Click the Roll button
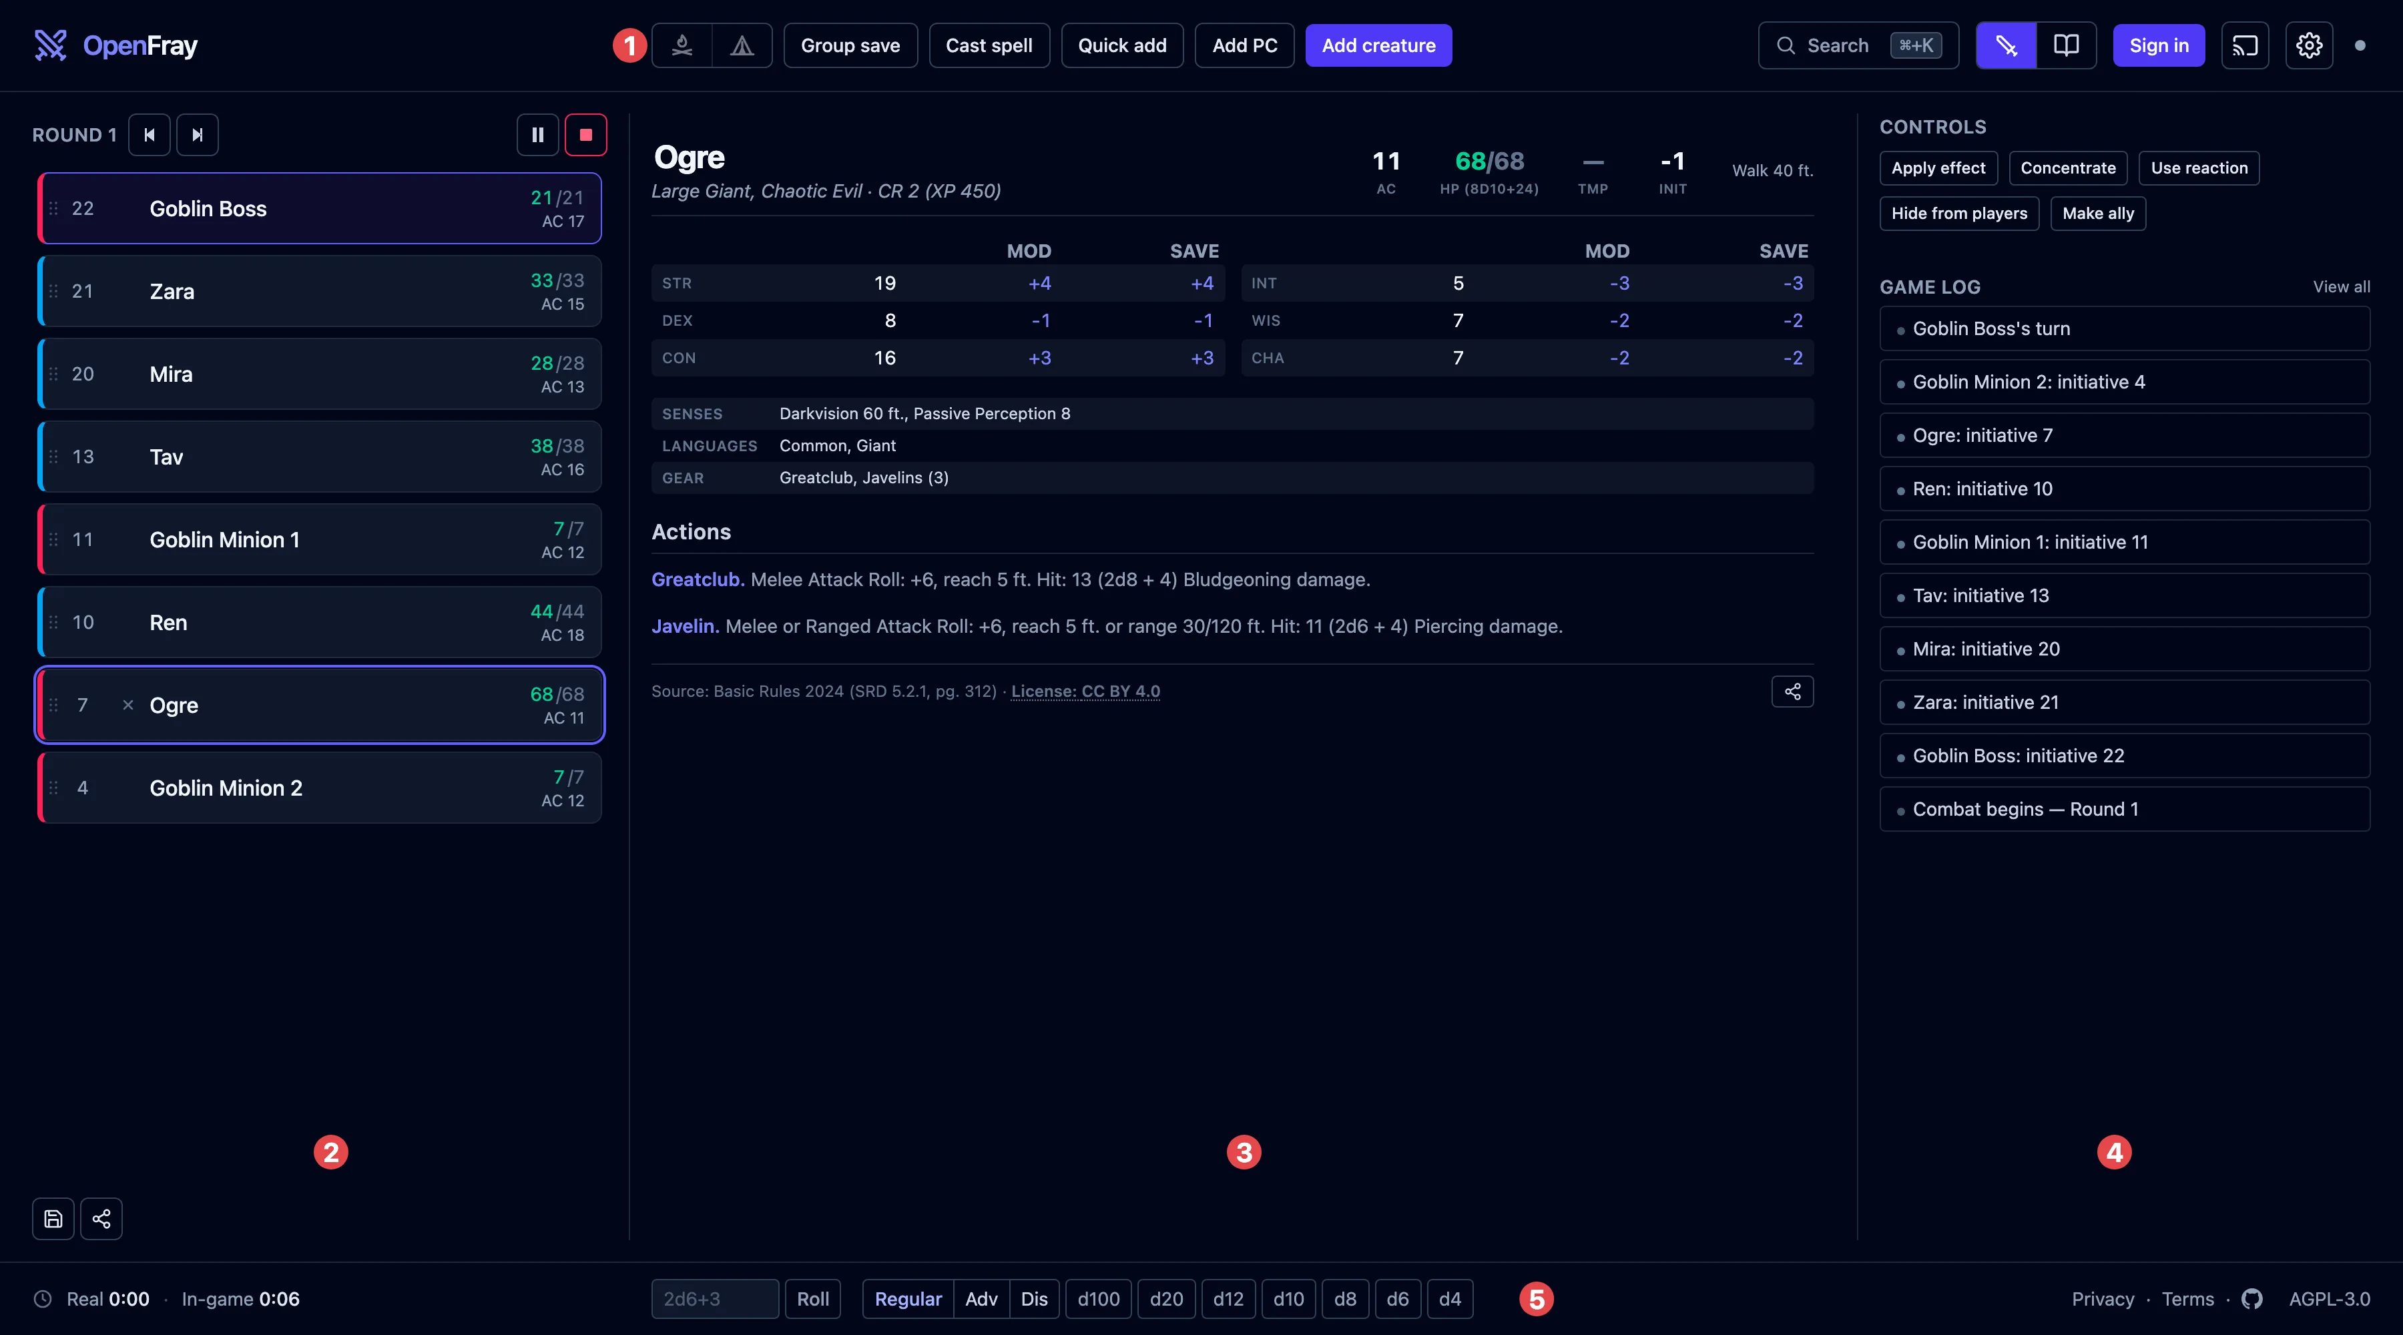 pos(812,1298)
